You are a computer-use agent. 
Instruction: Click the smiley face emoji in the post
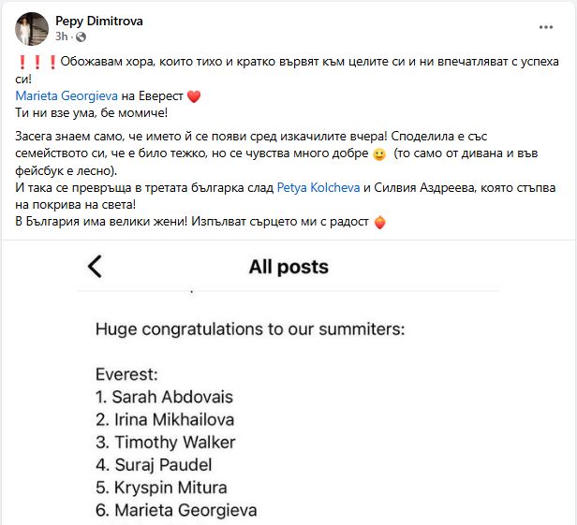click(378, 153)
